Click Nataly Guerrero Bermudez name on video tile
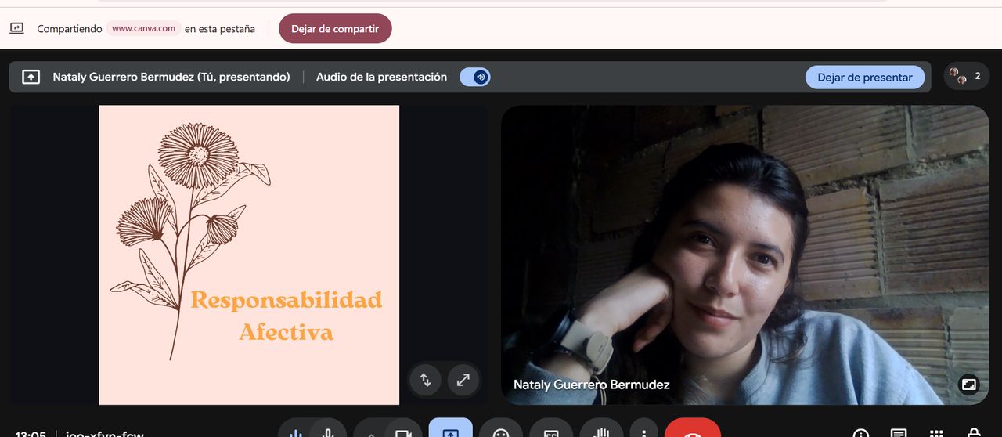 pyautogui.click(x=591, y=385)
